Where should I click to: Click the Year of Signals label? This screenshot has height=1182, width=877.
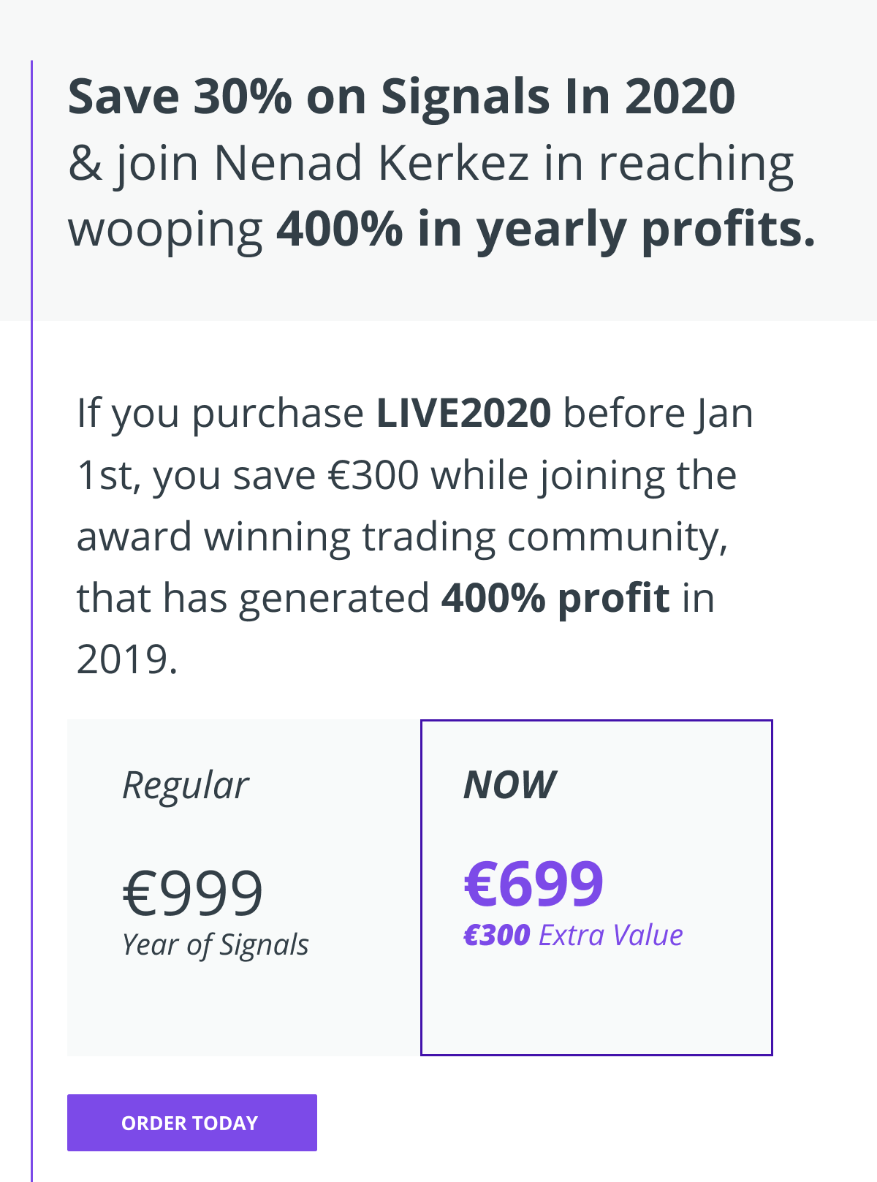tap(216, 944)
